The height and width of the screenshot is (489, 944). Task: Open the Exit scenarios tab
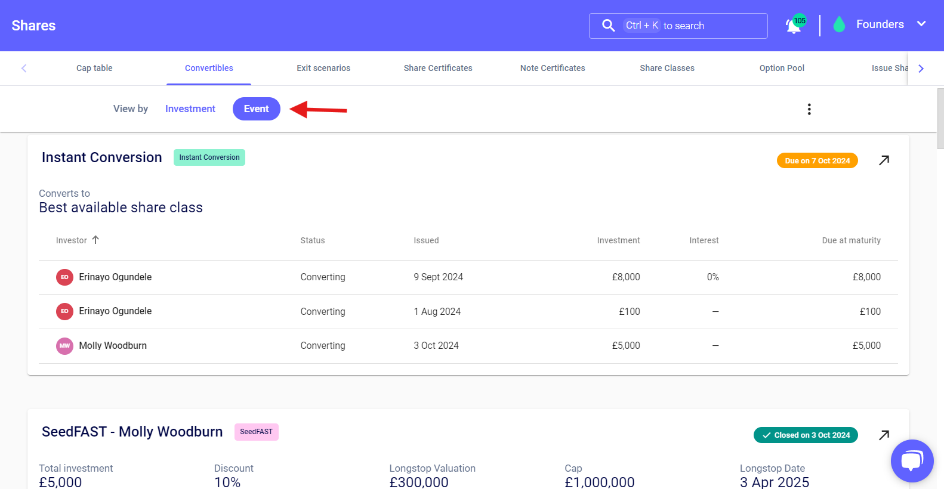[323, 68]
